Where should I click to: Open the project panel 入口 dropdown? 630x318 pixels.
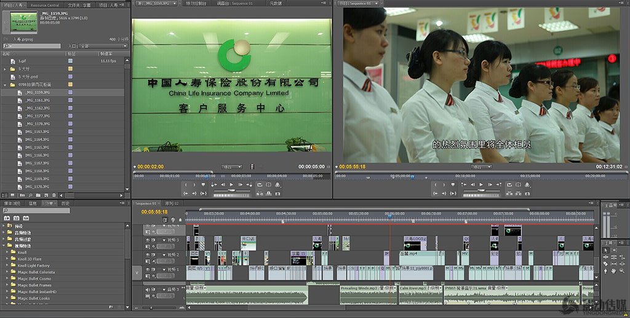click(x=102, y=46)
